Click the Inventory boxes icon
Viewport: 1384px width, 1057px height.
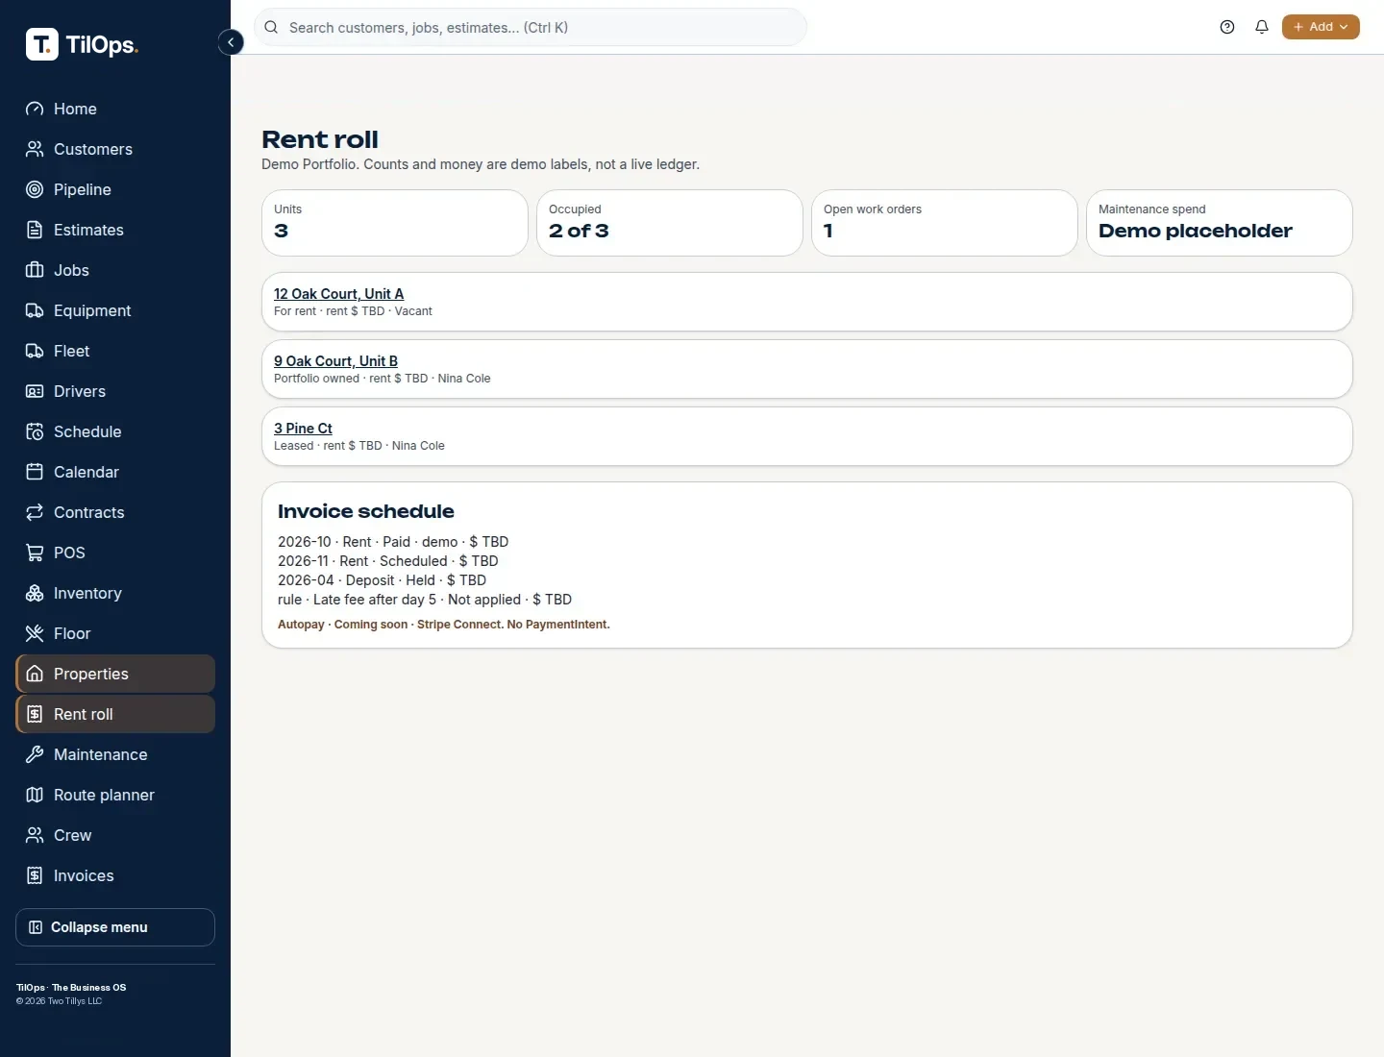click(x=35, y=593)
